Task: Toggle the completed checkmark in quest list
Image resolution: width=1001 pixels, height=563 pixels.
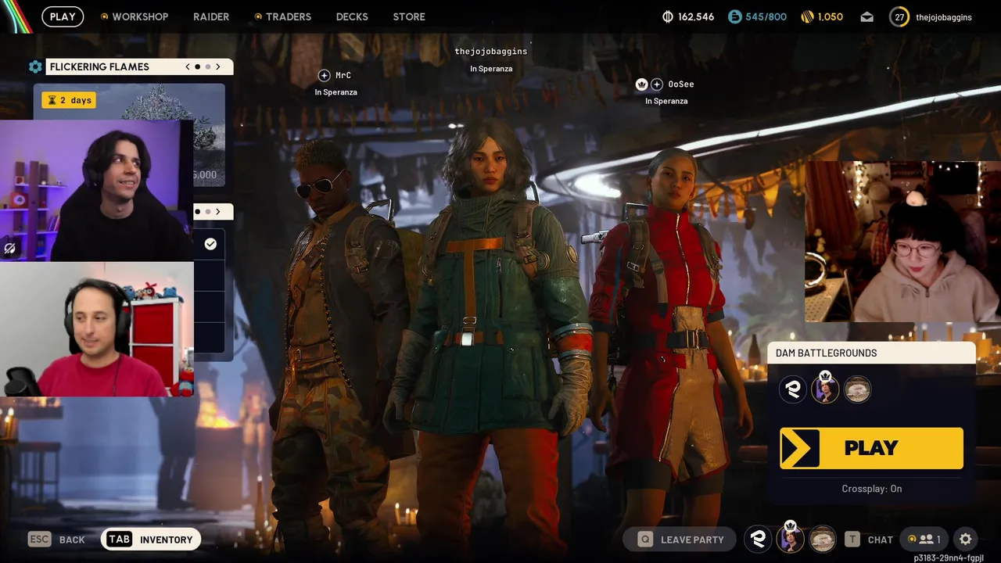Action: (210, 244)
